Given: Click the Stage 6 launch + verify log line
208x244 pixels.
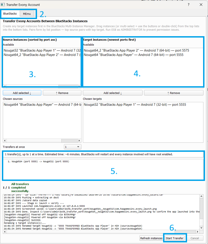Looking at the screenshot, I should [34, 203].
